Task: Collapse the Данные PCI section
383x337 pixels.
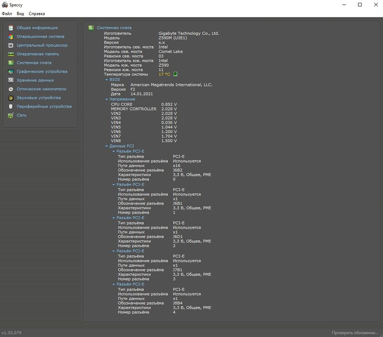Action: pyautogui.click(x=106, y=146)
